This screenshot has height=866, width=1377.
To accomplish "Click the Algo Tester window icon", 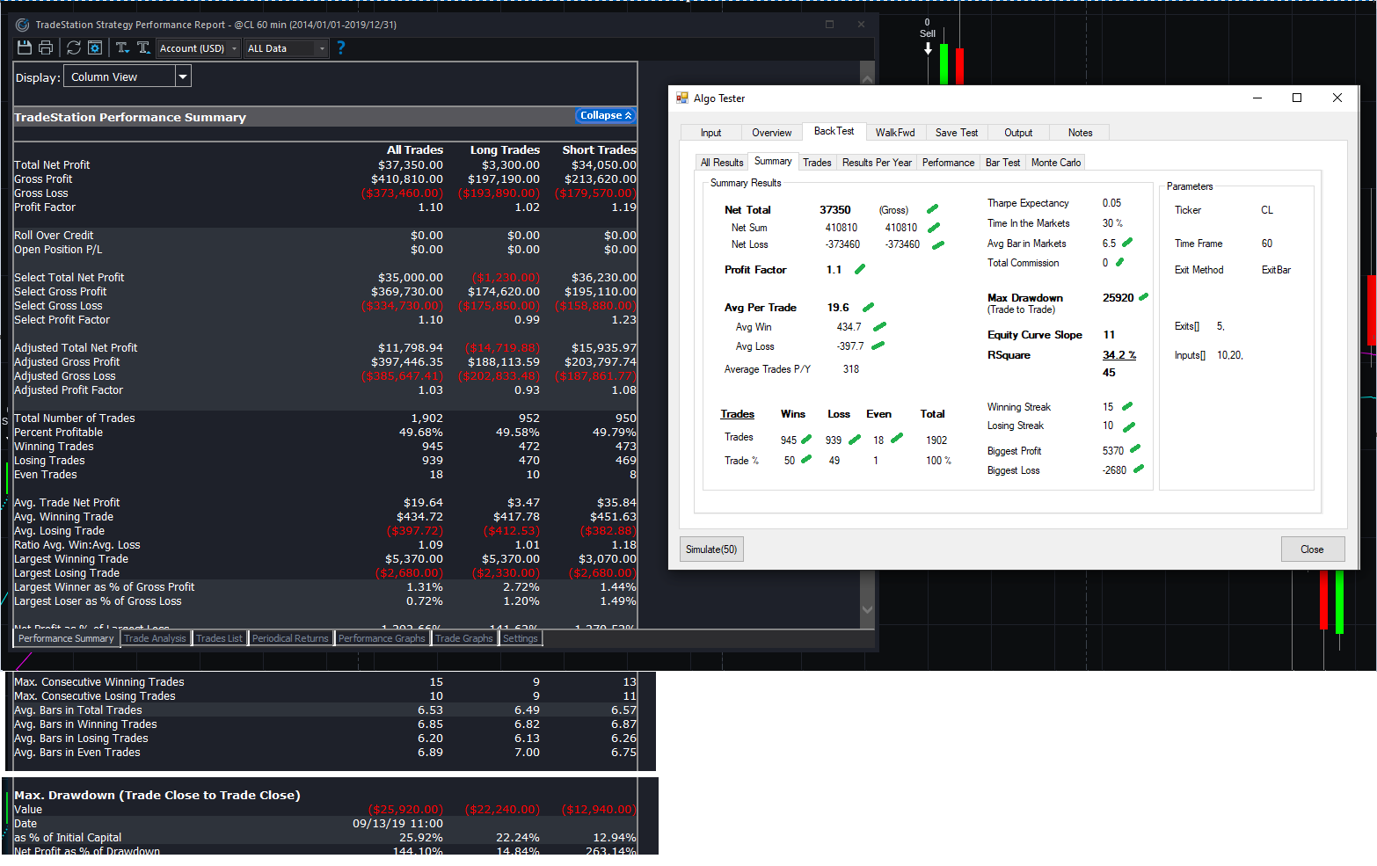I will [x=682, y=98].
